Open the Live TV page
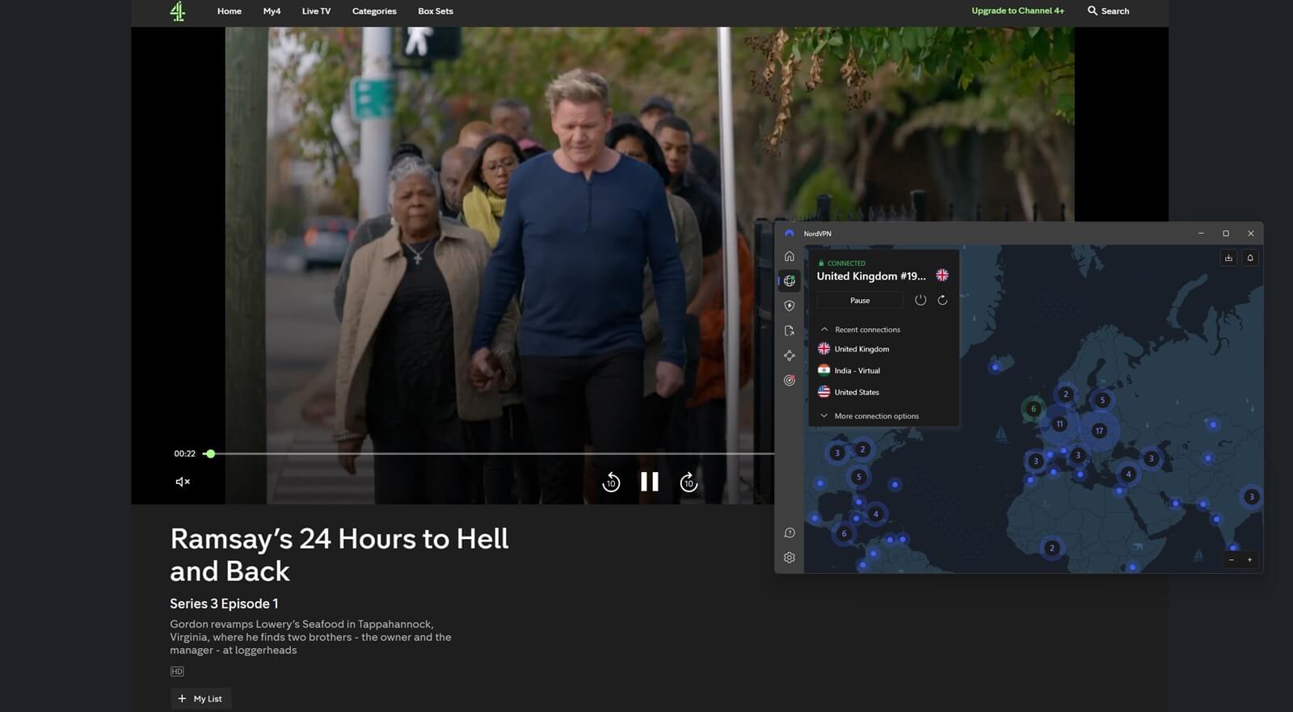This screenshot has width=1293, height=712. pos(316,11)
